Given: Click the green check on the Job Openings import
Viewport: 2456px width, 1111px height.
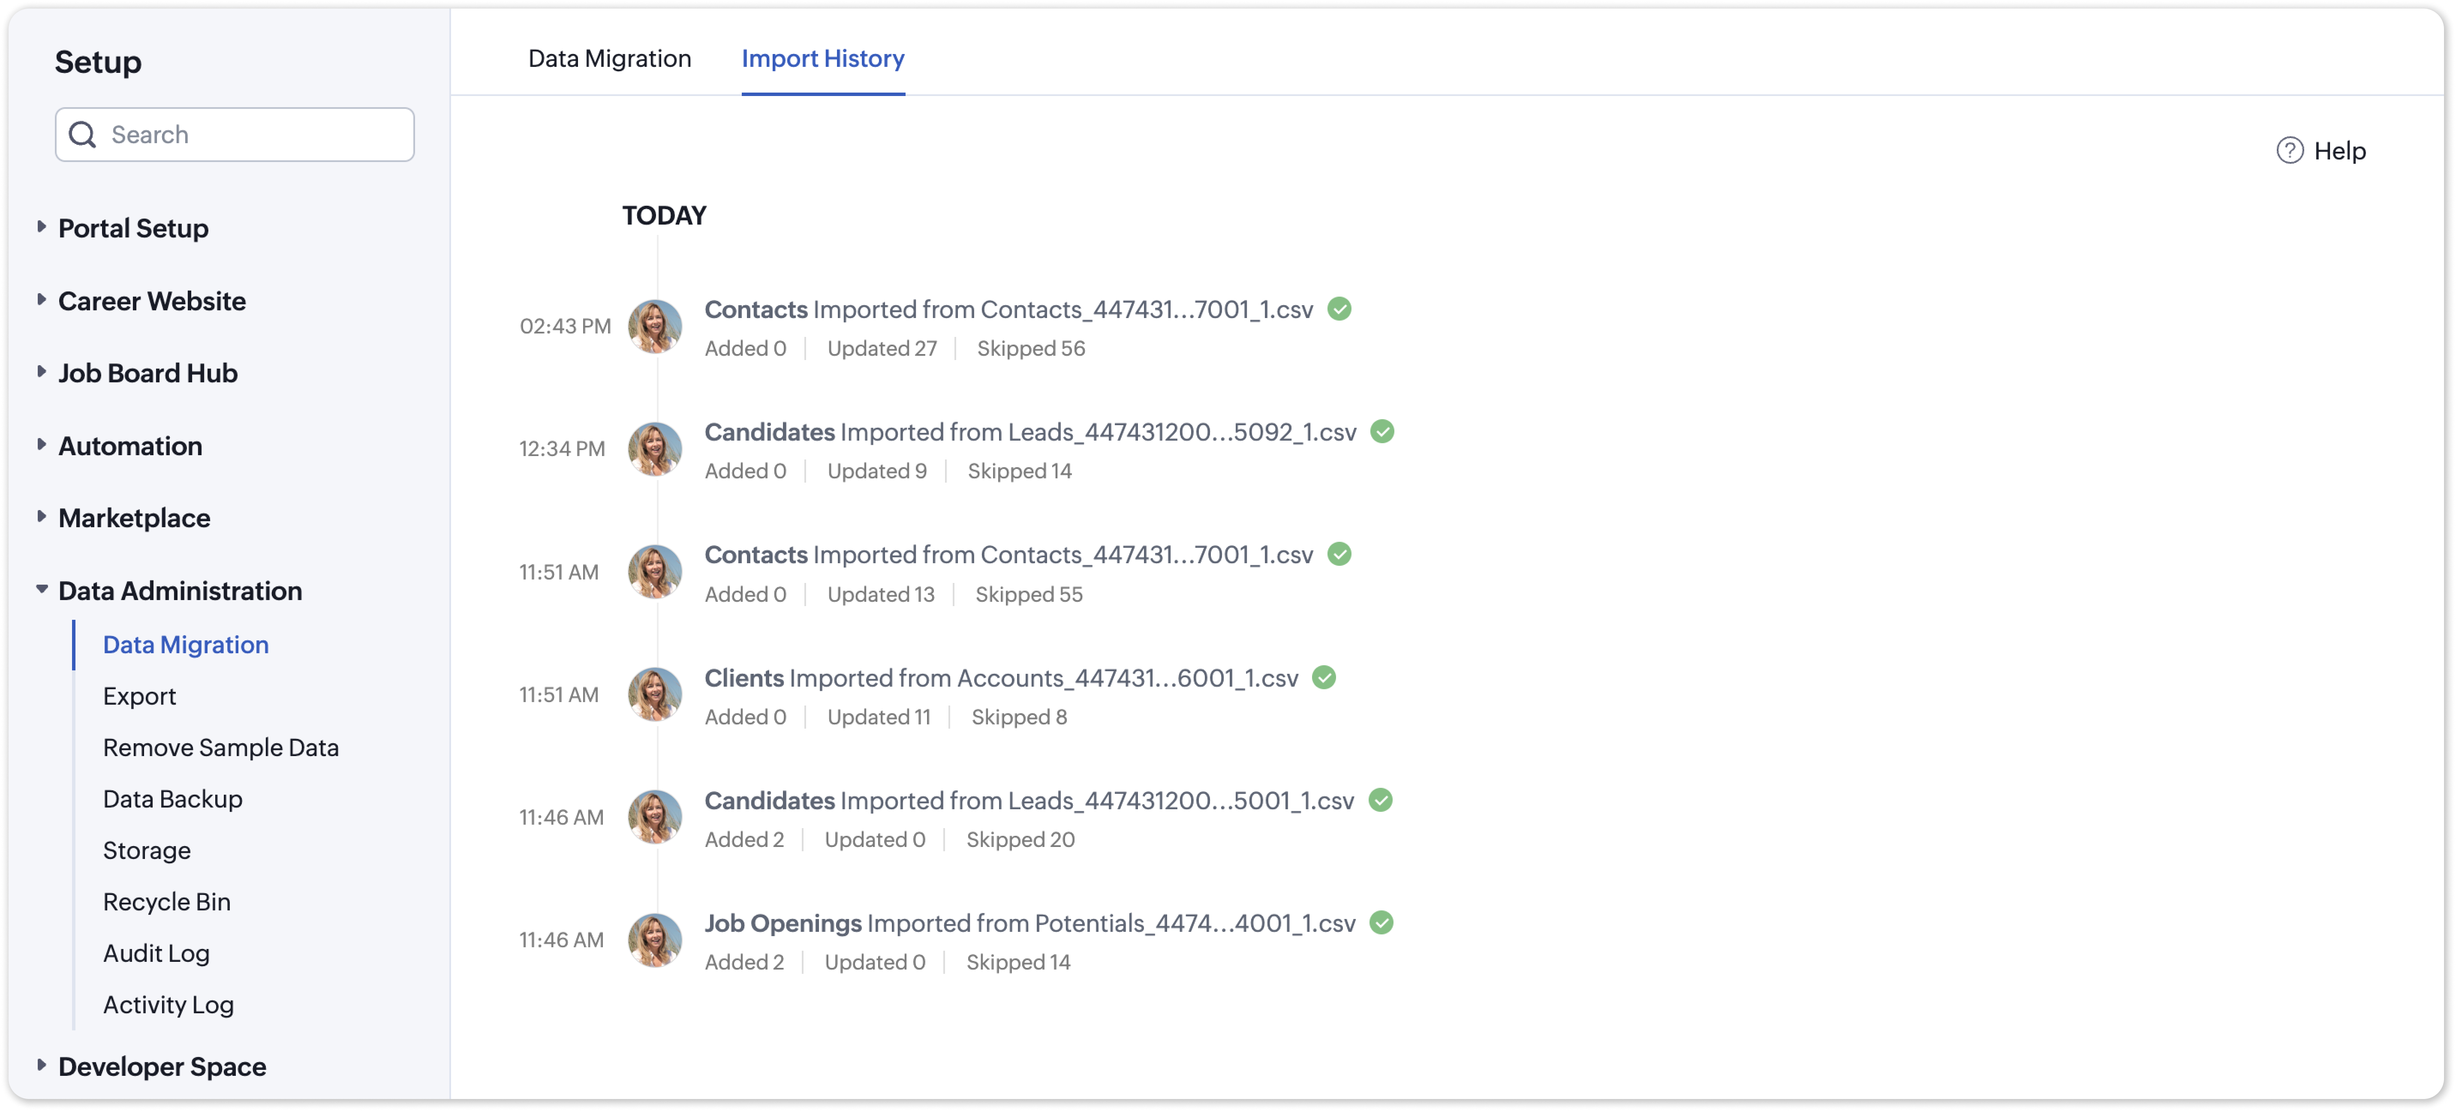Looking at the screenshot, I should point(1381,922).
